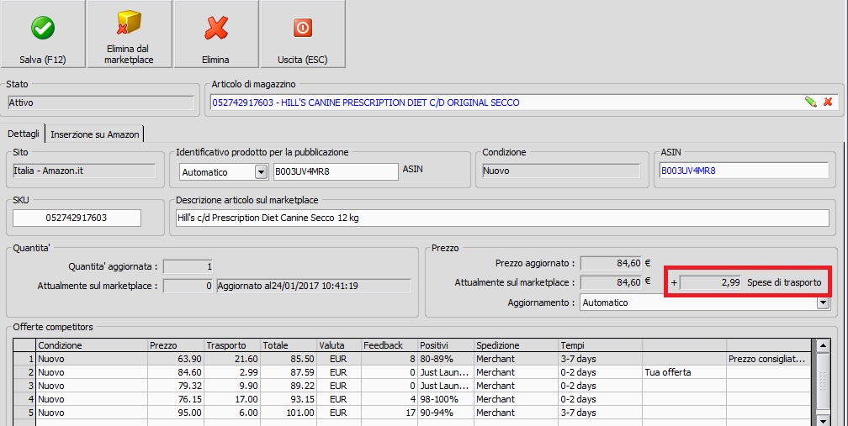
Task: Click the product identifier field B003UV4MR8
Action: click(335, 171)
